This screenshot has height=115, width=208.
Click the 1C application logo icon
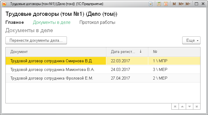pos(4,4)
